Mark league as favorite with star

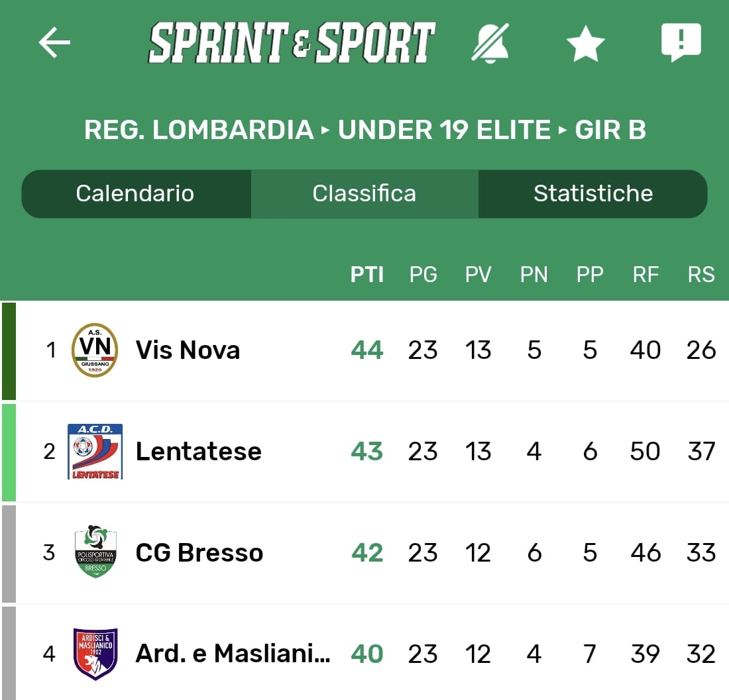pos(585,44)
